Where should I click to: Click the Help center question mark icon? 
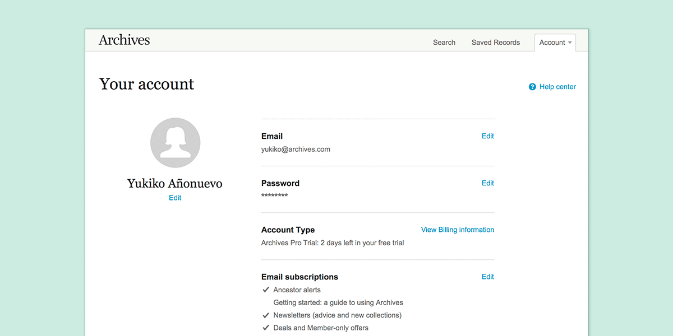(532, 87)
